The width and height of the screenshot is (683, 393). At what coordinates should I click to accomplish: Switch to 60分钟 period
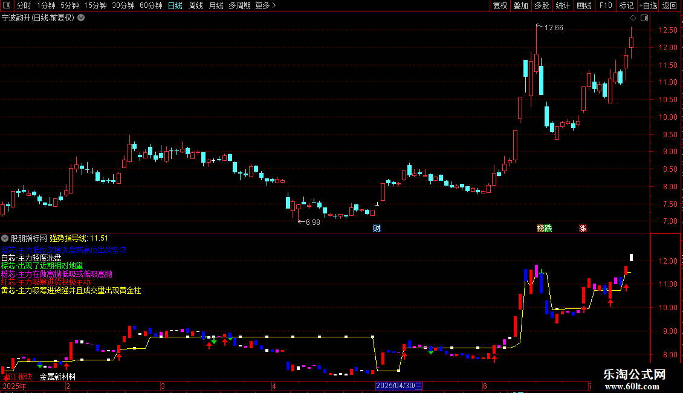tap(151, 5)
